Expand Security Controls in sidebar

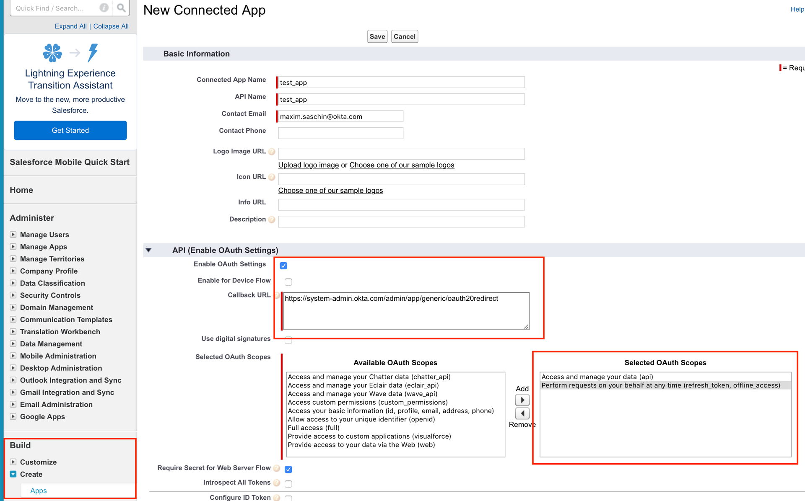(13, 295)
